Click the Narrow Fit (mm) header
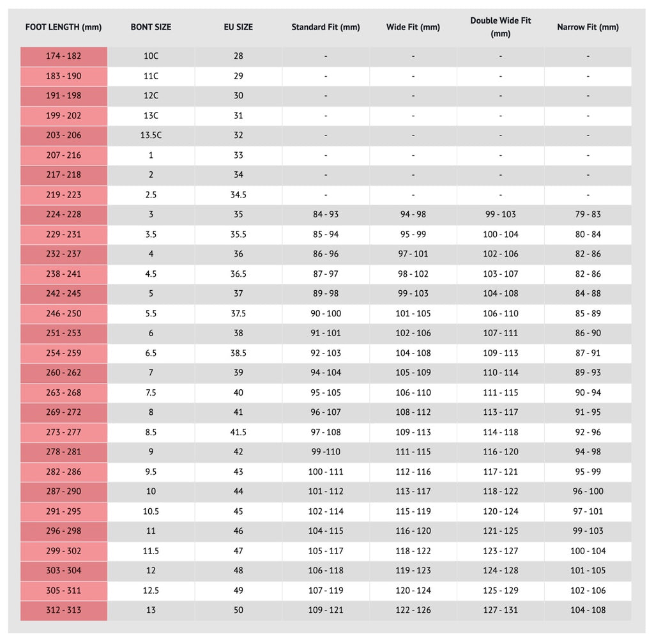 click(588, 27)
